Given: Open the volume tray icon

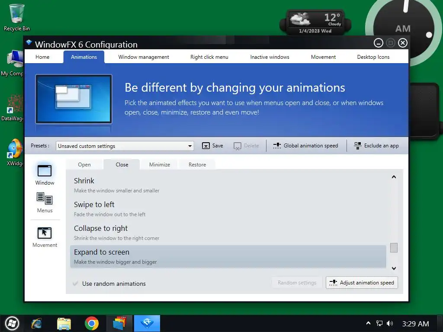Looking at the screenshot, I should click(390, 323).
